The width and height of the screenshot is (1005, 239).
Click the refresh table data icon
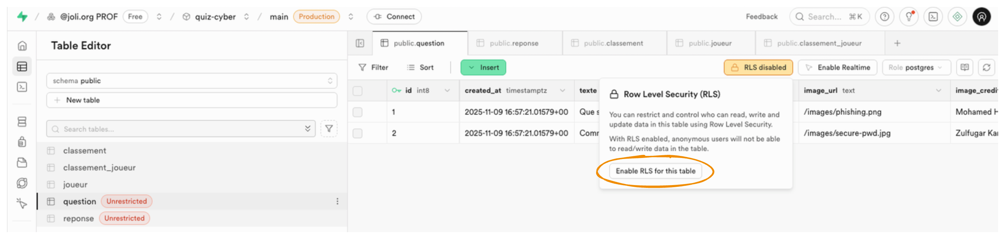click(x=986, y=67)
